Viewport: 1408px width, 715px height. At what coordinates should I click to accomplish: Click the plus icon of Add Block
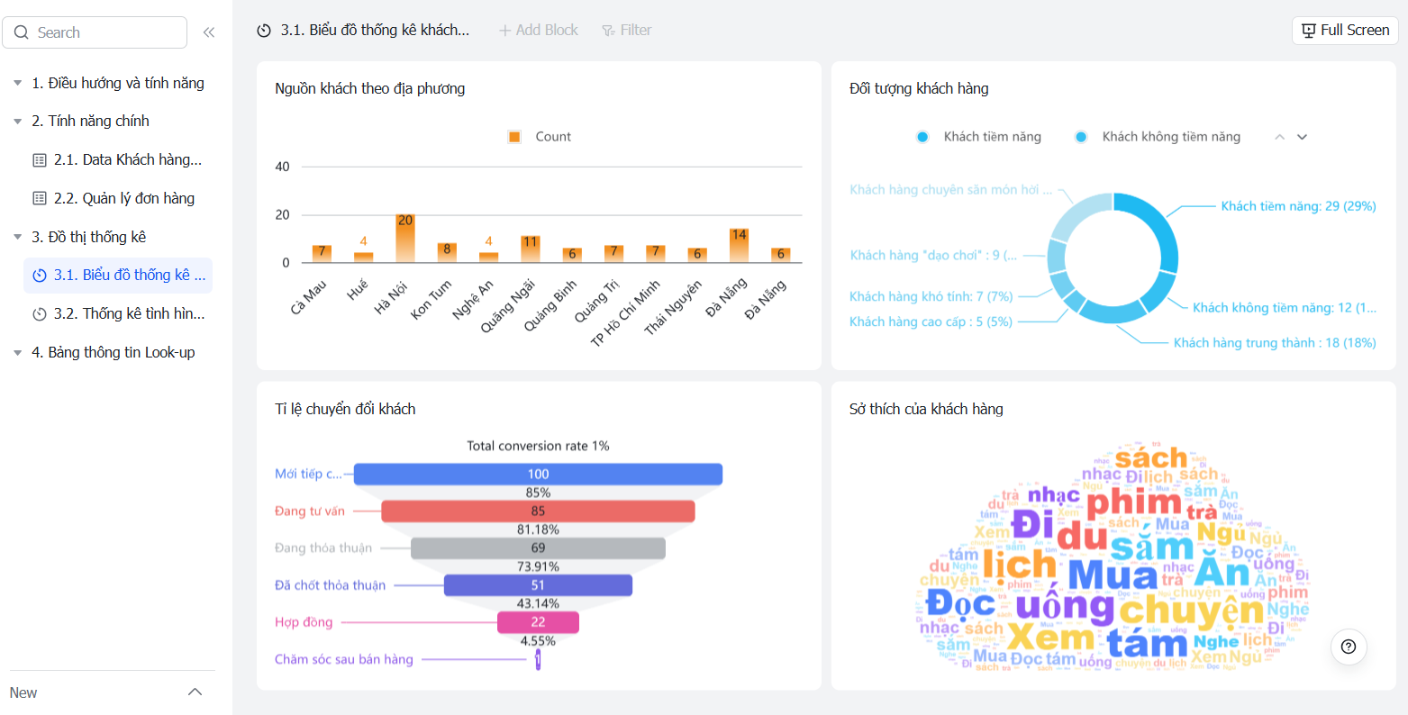click(x=505, y=31)
